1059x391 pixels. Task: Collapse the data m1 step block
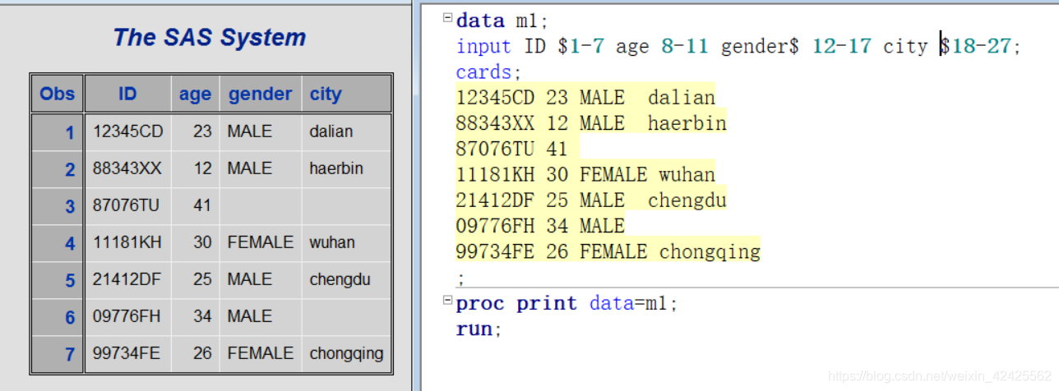click(x=447, y=16)
